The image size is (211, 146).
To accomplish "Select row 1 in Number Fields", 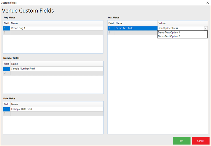I will (6, 69).
